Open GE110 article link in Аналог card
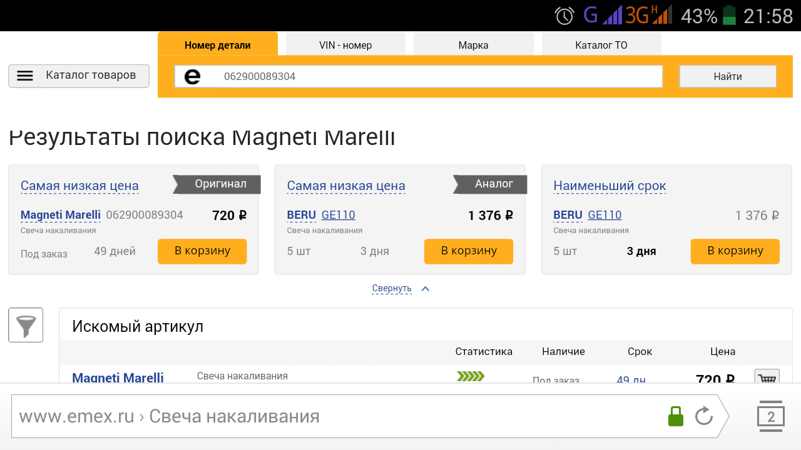The image size is (801, 450). coord(339,215)
